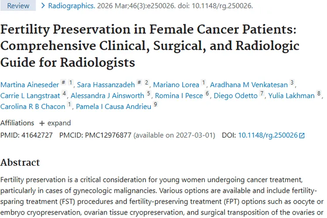This screenshot has height=218, width=327.
Task: Click affiliation superscript 8 after Lakhman
Action: click(x=319, y=94)
